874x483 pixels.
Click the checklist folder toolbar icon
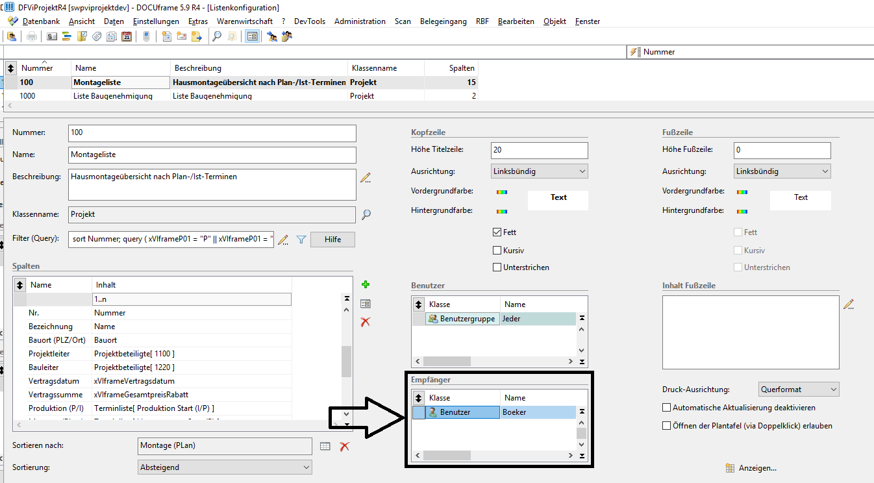pyautogui.click(x=82, y=36)
